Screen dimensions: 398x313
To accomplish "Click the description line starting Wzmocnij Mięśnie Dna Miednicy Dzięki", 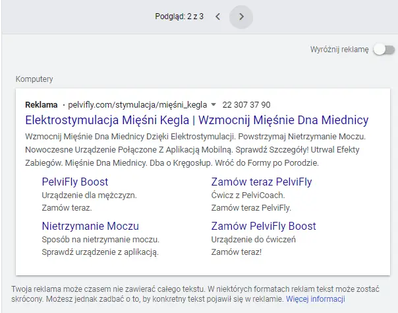I will [196, 137].
